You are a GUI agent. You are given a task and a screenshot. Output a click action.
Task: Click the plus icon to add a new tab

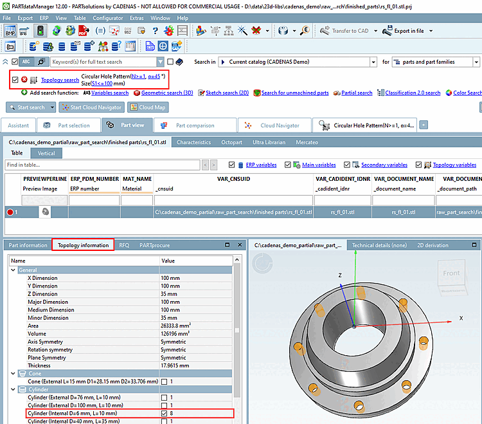point(424,125)
